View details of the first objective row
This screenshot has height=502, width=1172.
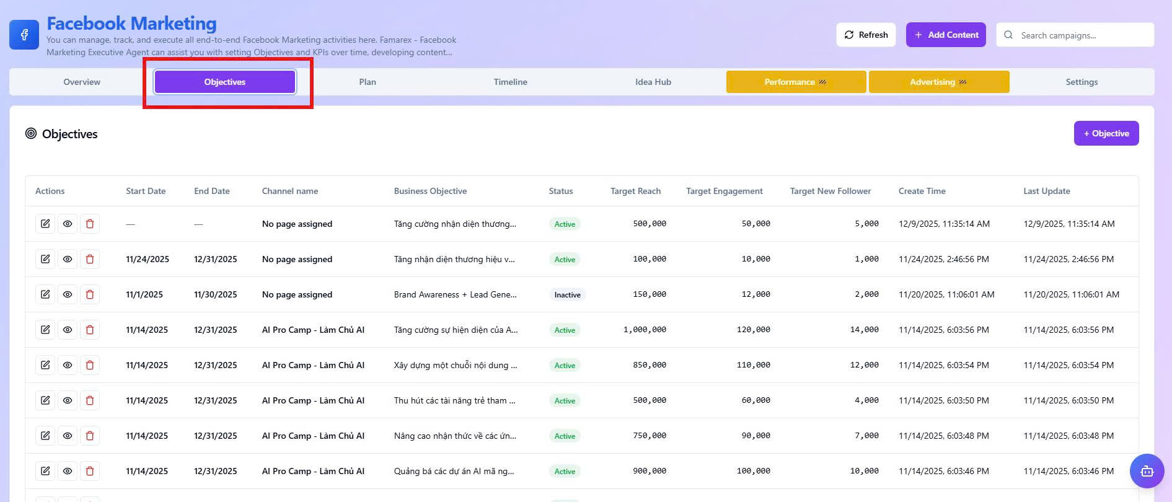pos(68,224)
